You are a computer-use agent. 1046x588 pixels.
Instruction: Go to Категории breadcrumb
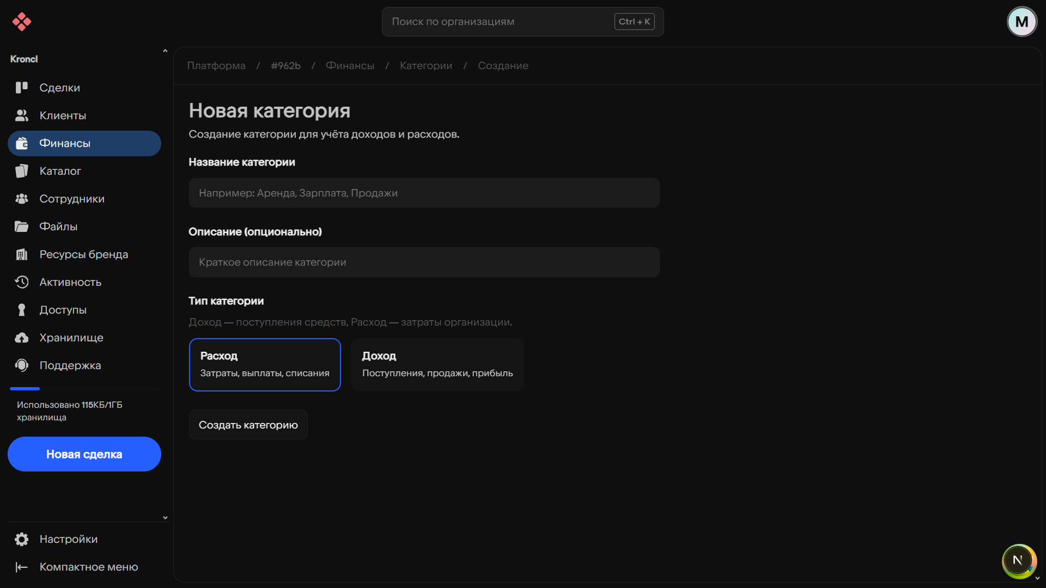pyautogui.click(x=426, y=65)
